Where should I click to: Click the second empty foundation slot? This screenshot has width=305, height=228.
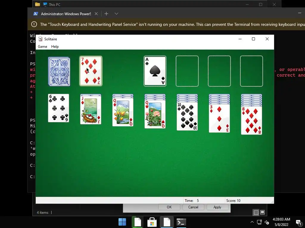point(187,71)
